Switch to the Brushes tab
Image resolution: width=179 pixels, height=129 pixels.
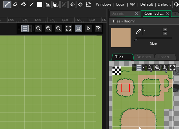[x=144, y=57]
